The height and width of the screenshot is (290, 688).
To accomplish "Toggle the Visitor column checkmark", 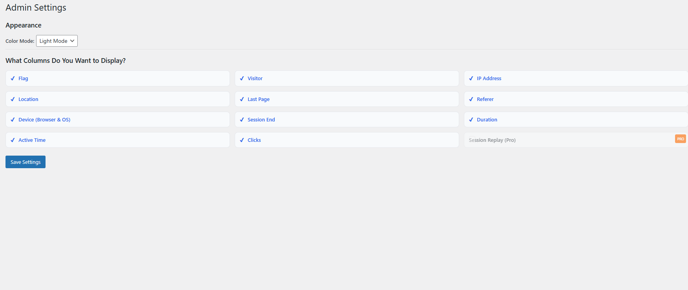I will point(242,79).
